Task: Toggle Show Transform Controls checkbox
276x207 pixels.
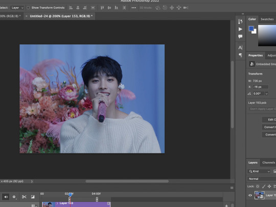Action: (28, 8)
